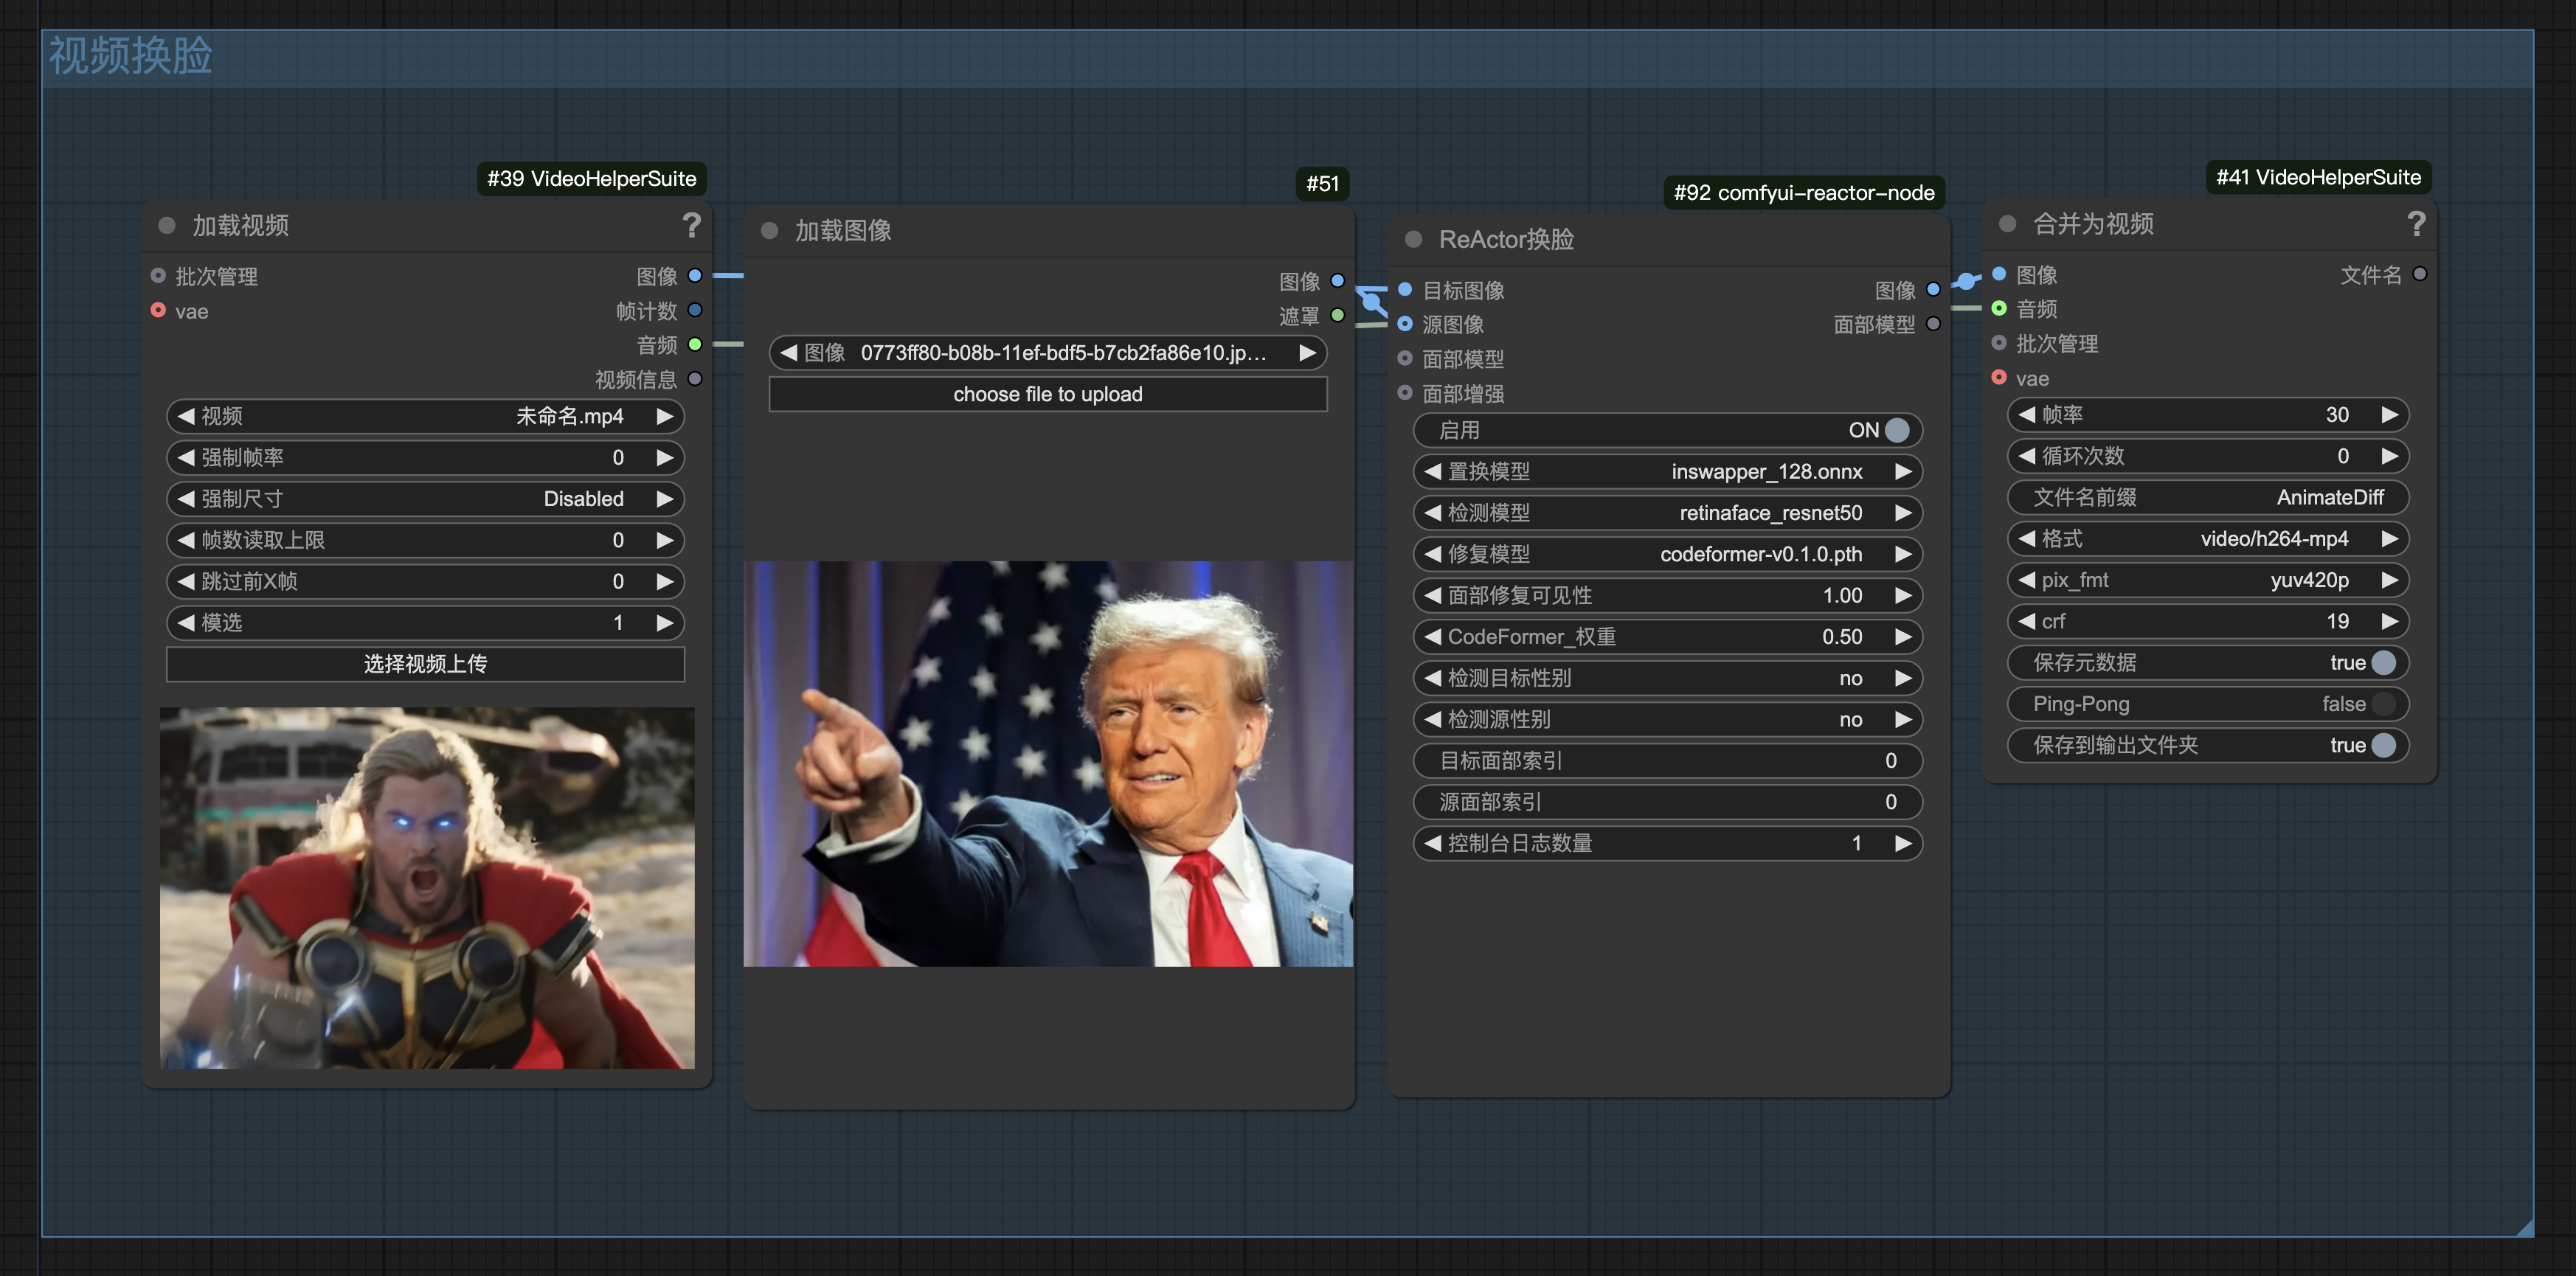Click the help question mark on 合并为视频 node
The width and height of the screenshot is (2576, 1276).
pyautogui.click(x=2416, y=223)
